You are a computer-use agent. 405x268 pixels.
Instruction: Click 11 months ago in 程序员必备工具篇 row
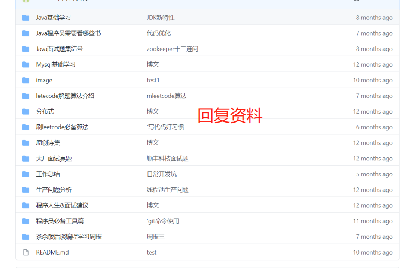[373, 221]
